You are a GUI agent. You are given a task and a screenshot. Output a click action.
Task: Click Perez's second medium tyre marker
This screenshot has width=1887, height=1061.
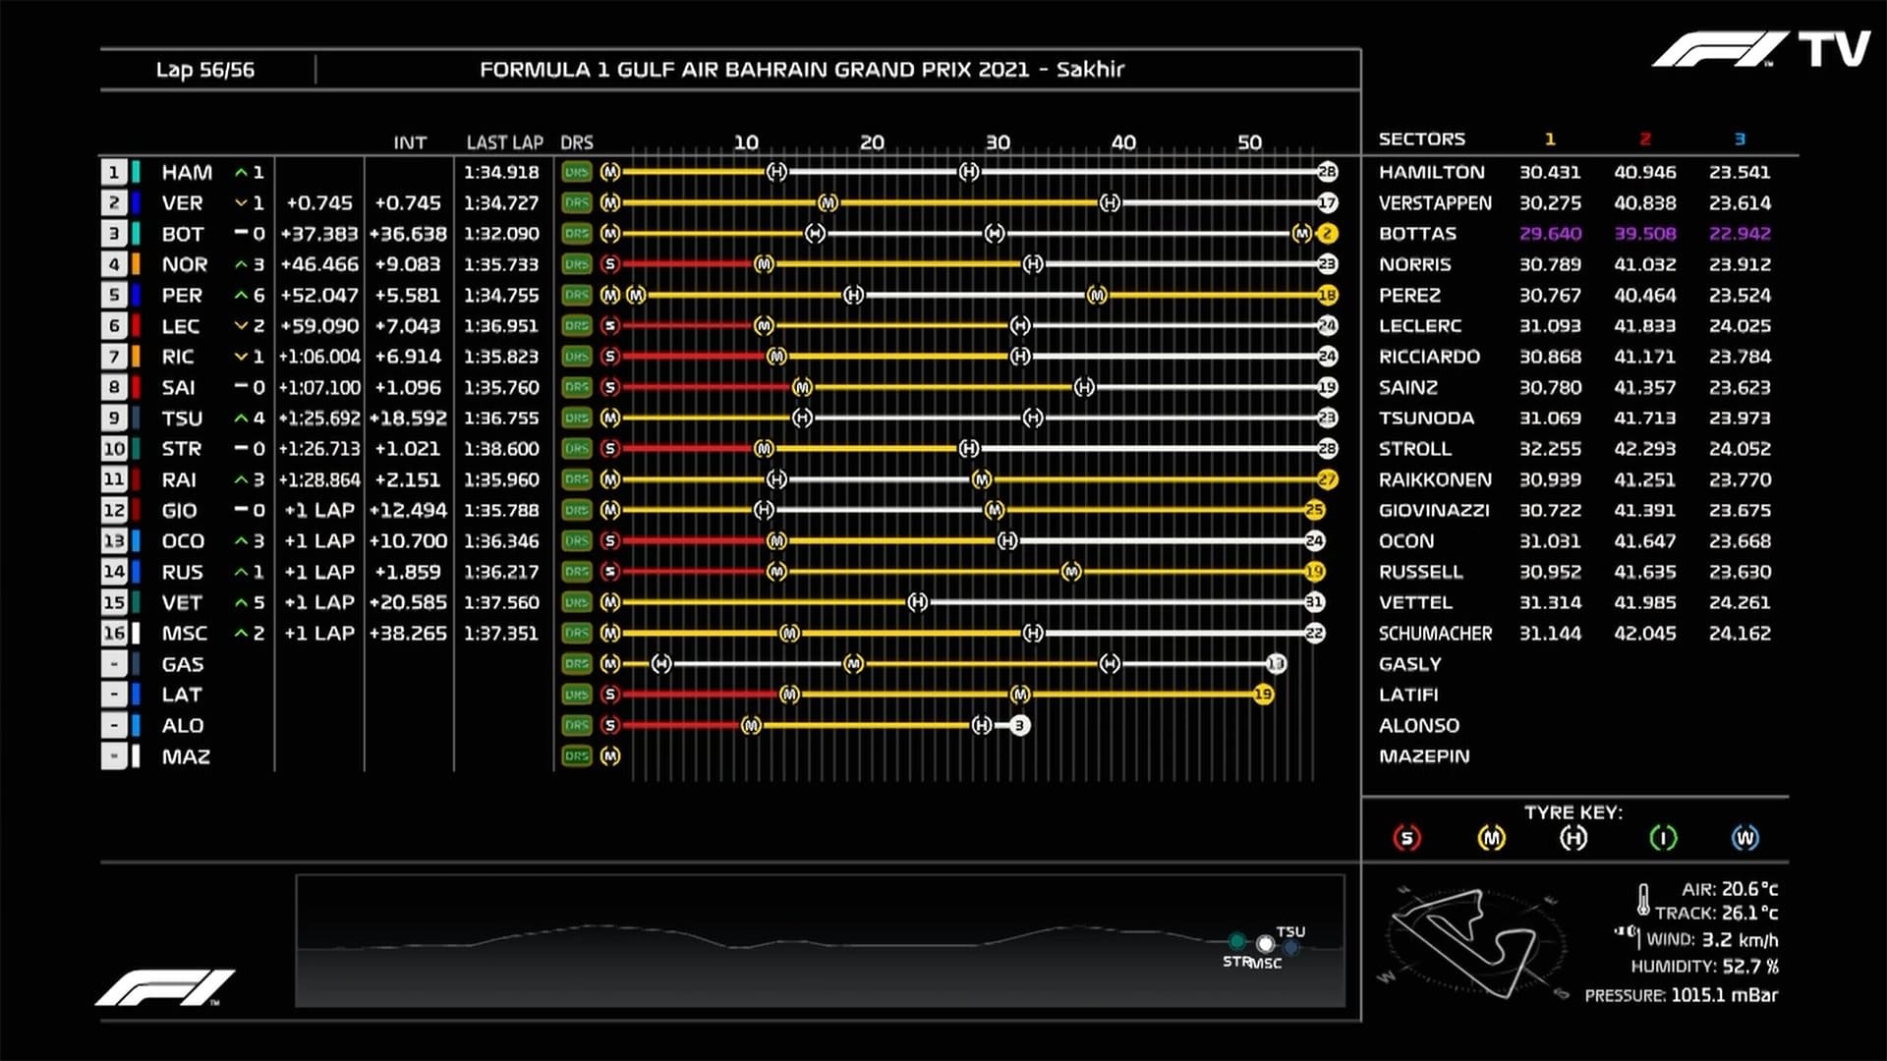pos(636,295)
